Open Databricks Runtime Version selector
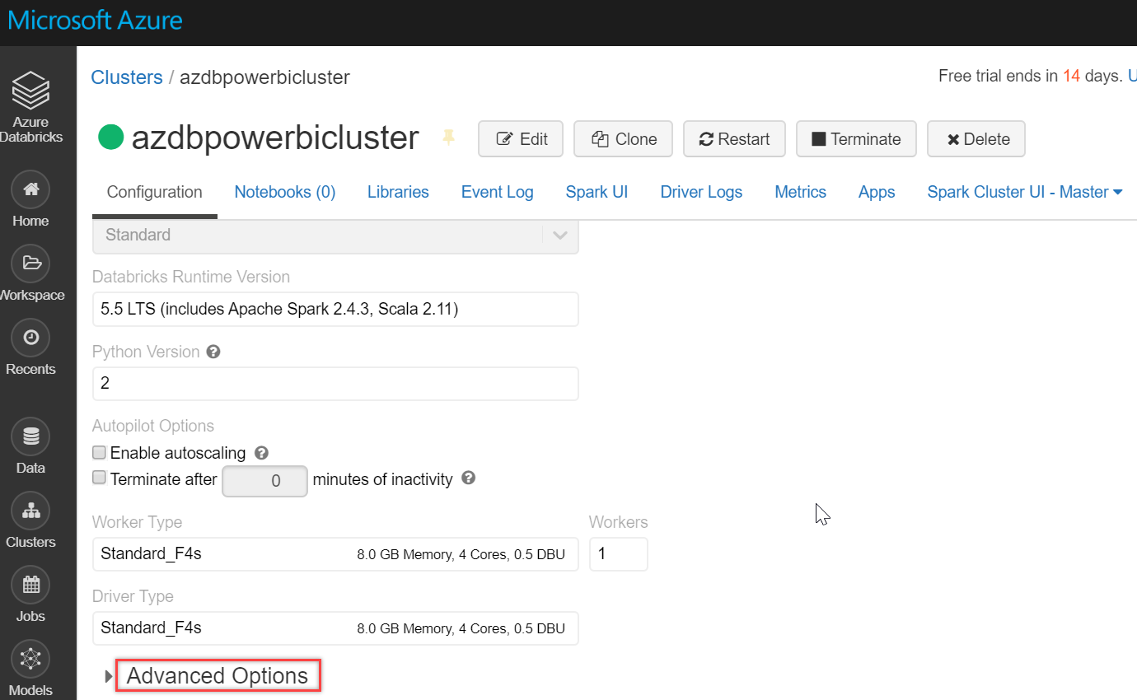 click(335, 310)
